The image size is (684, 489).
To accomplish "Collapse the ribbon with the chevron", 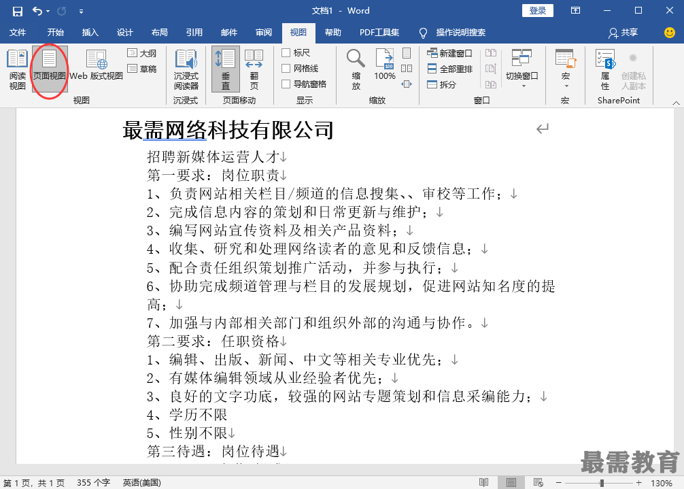I will tap(676, 103).
